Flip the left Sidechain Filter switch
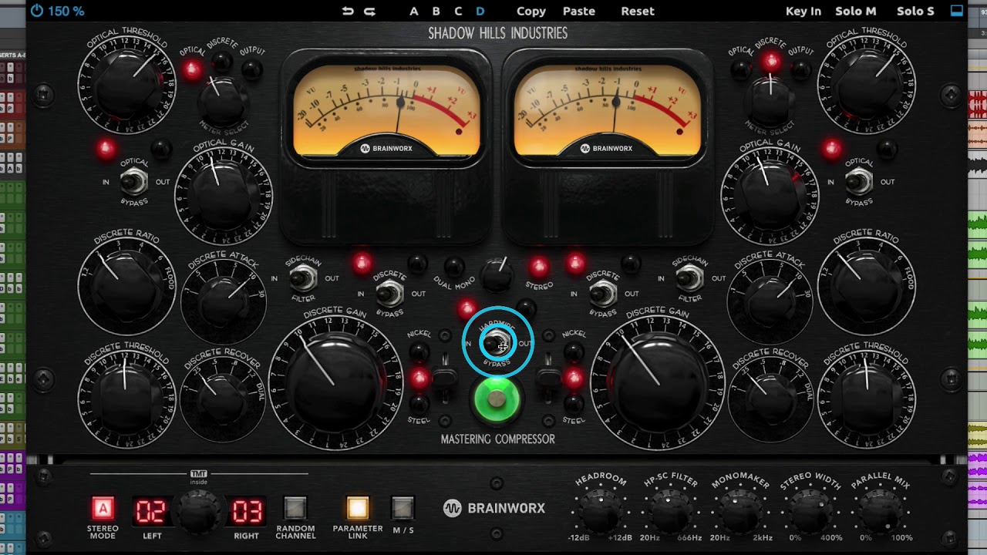The image size is (987, 555). pyautogui.click(x=302, y=278)
